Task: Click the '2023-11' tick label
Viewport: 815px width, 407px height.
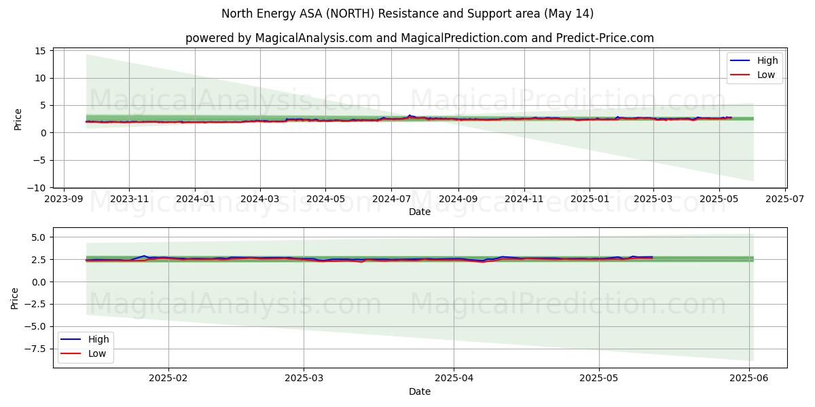Action: click(129, 199)
